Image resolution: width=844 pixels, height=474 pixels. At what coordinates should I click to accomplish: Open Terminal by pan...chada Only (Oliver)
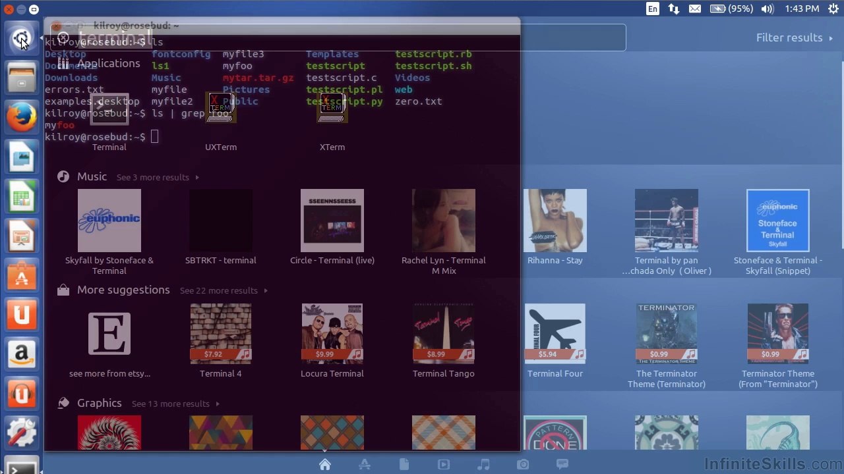coord(667,232)
